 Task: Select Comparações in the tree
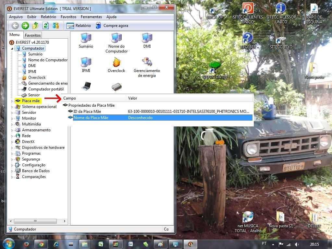tap(34, 177)
